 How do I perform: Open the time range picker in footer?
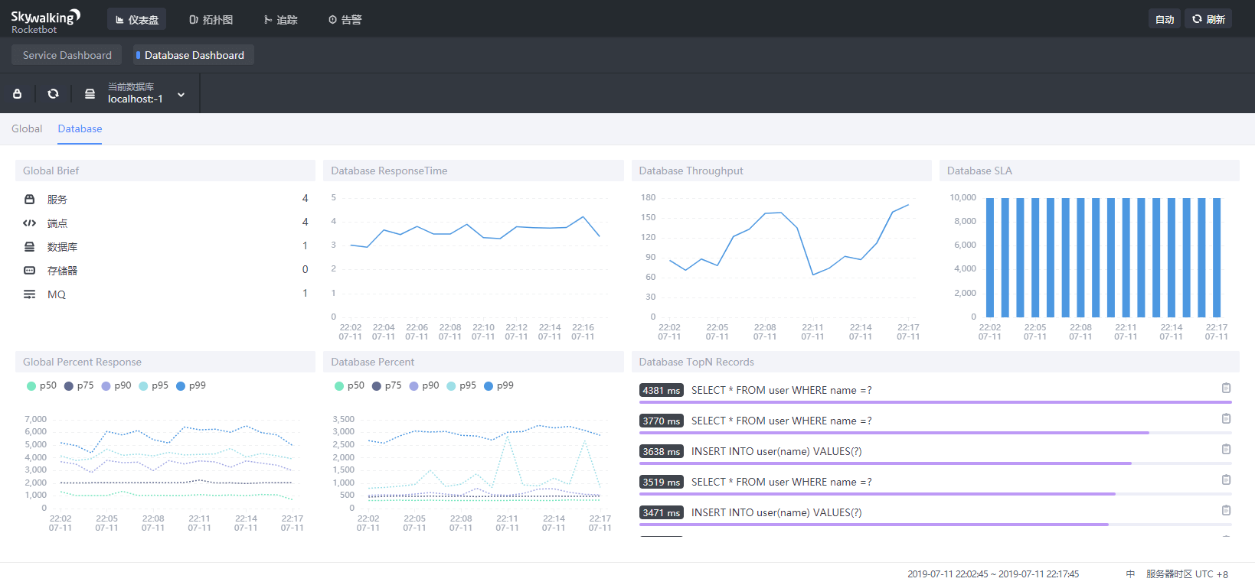coord(992,574)
